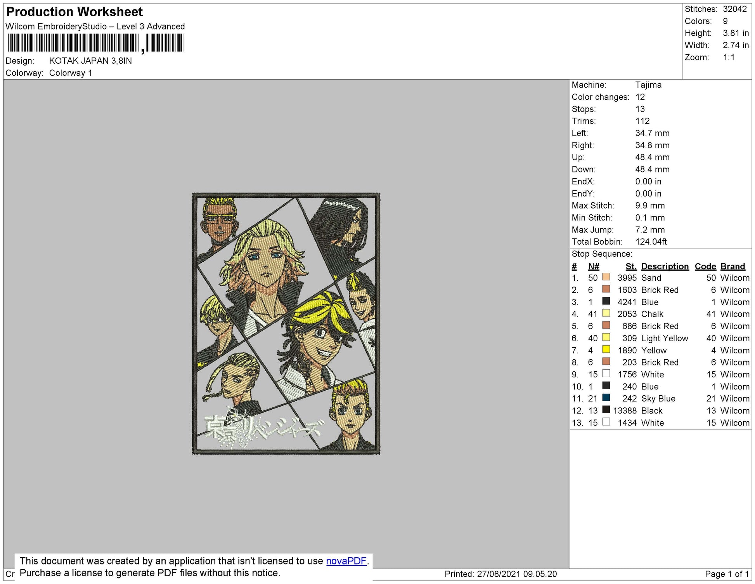Click the Stop Sequence heading

coord(601,254)
